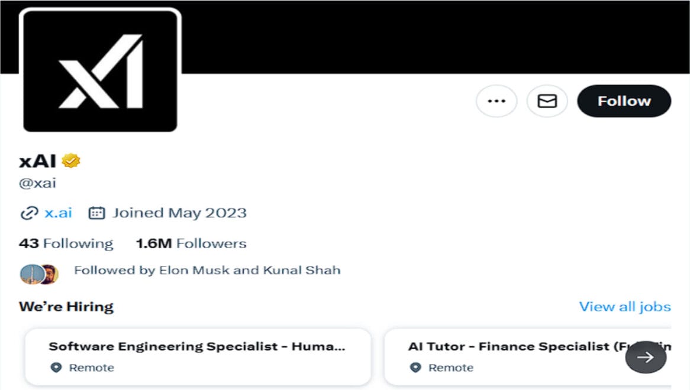Open the xAI profile picture

[x=100, y=70]
